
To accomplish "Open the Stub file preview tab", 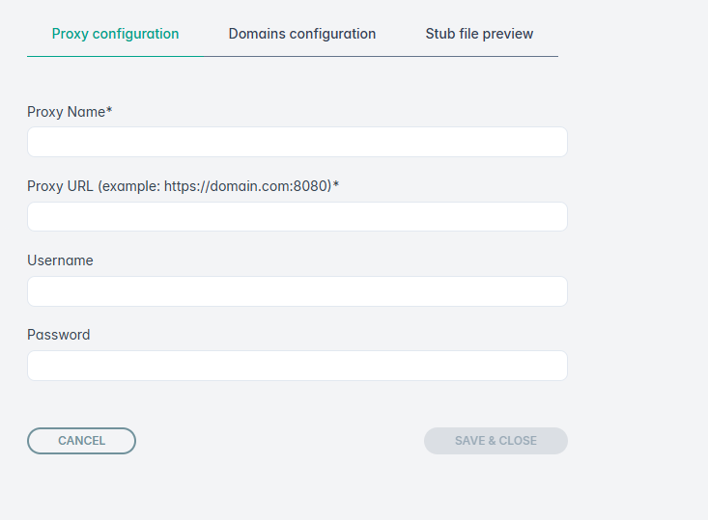I will [479, 34].
